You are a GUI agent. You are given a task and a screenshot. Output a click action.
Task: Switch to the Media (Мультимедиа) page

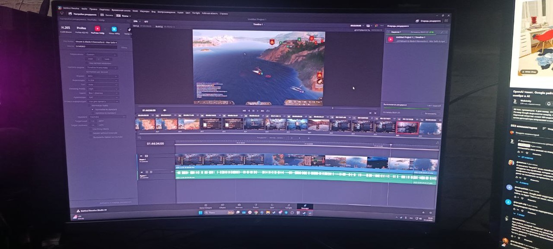(x=206, y=206)
